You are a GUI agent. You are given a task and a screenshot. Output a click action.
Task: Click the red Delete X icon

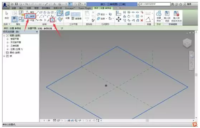142,20
